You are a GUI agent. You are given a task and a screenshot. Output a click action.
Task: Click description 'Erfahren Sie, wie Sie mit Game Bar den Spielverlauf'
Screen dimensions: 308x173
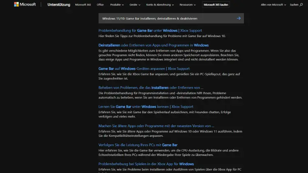(x=165, y=114)
